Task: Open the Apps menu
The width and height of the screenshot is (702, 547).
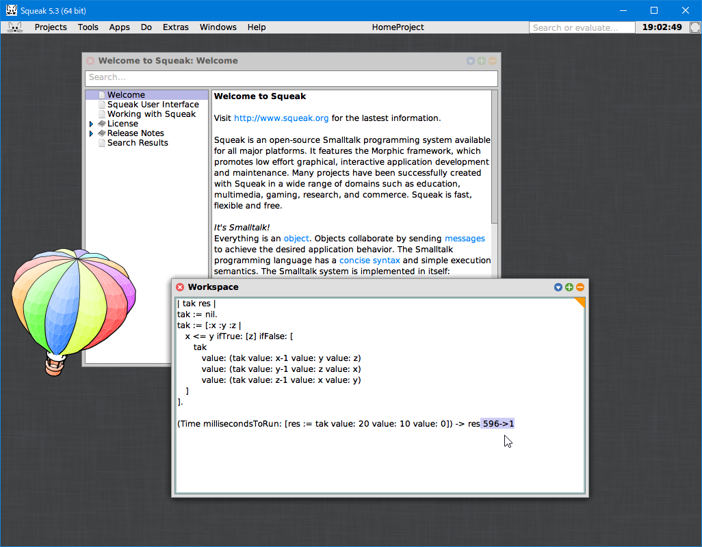Action: click(120, 27)
